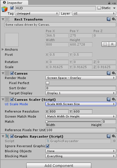Open Canvas Scaler help reference icon
This screenshot has width=117, height=168.
point(109,99)
